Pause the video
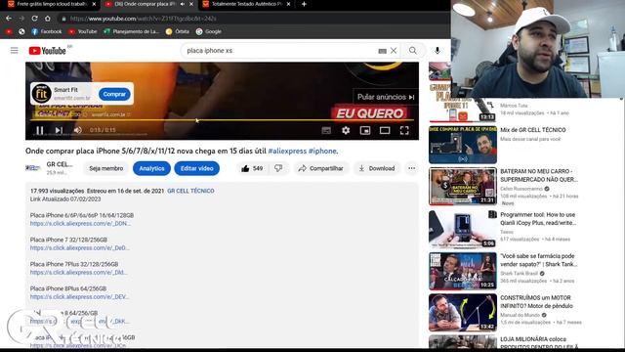The image size is (625, 352). point(40,130)
